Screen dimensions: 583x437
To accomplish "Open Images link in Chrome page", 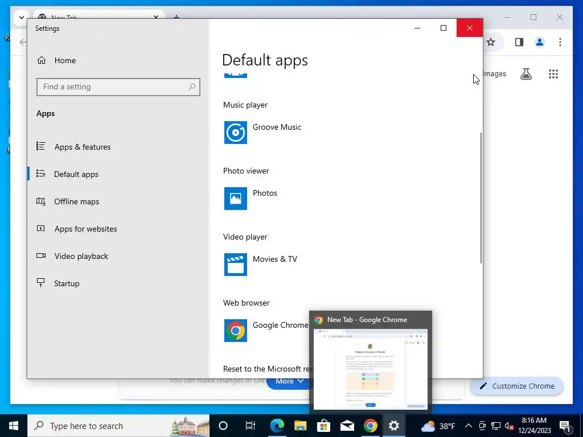I will (x=495, y=73).
